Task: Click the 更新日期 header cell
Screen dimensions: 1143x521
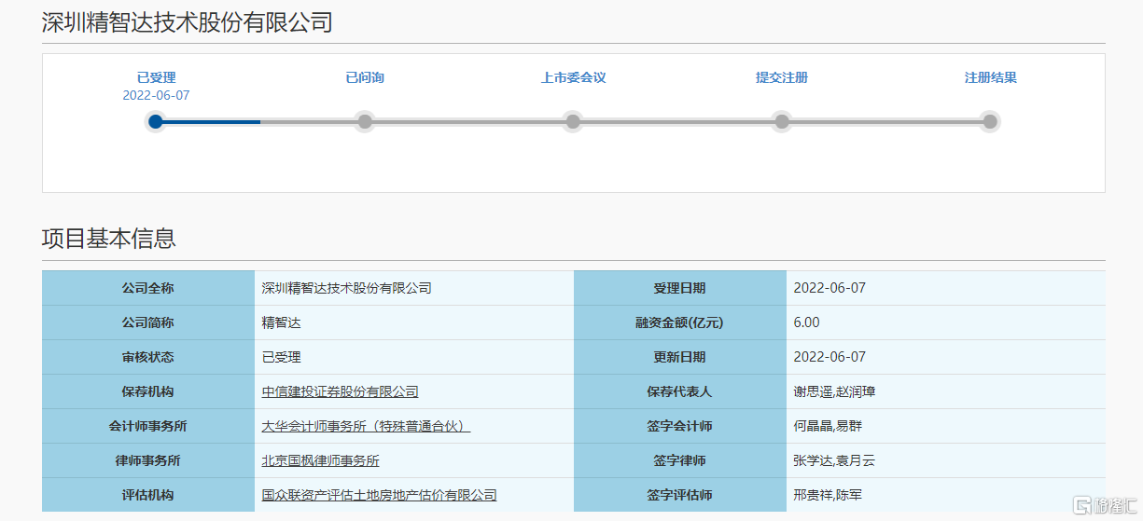Action: point(680,358)
